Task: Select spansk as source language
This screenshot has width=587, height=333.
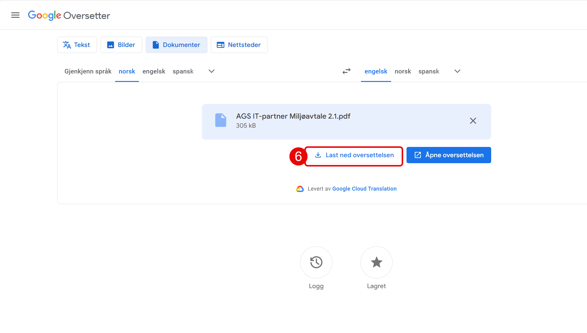Action: click(183, 71)
